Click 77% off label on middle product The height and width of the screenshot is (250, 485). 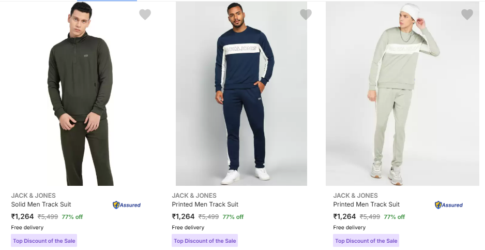233,217
